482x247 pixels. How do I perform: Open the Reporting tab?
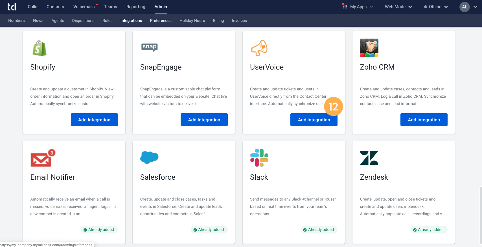tap(136, 7)
